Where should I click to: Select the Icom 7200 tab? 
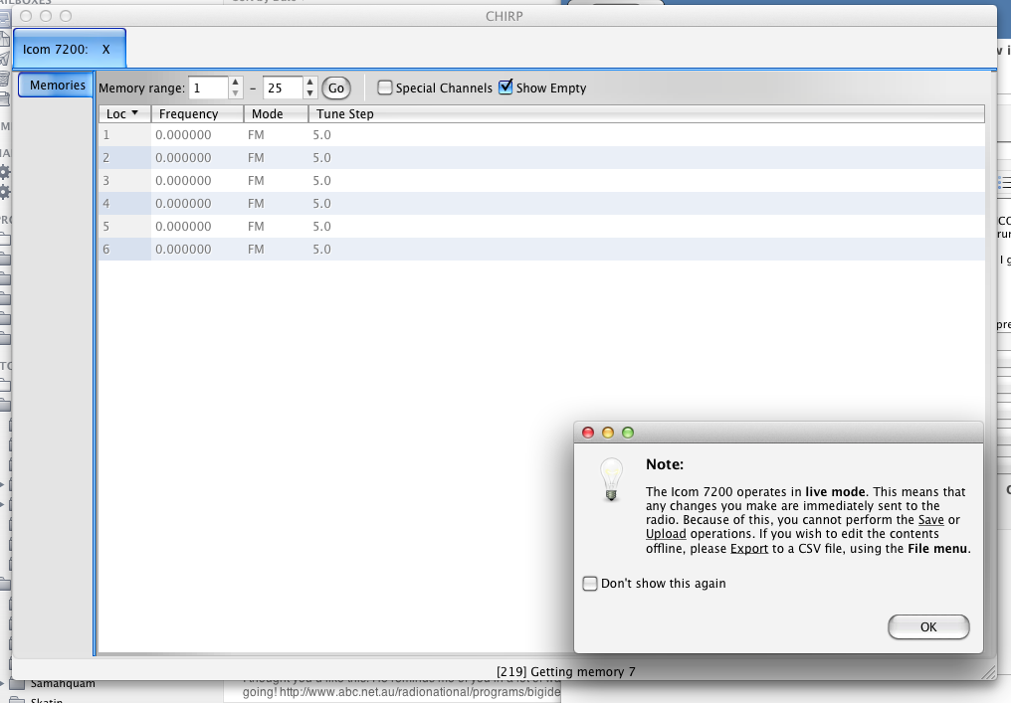pos(69,49)
